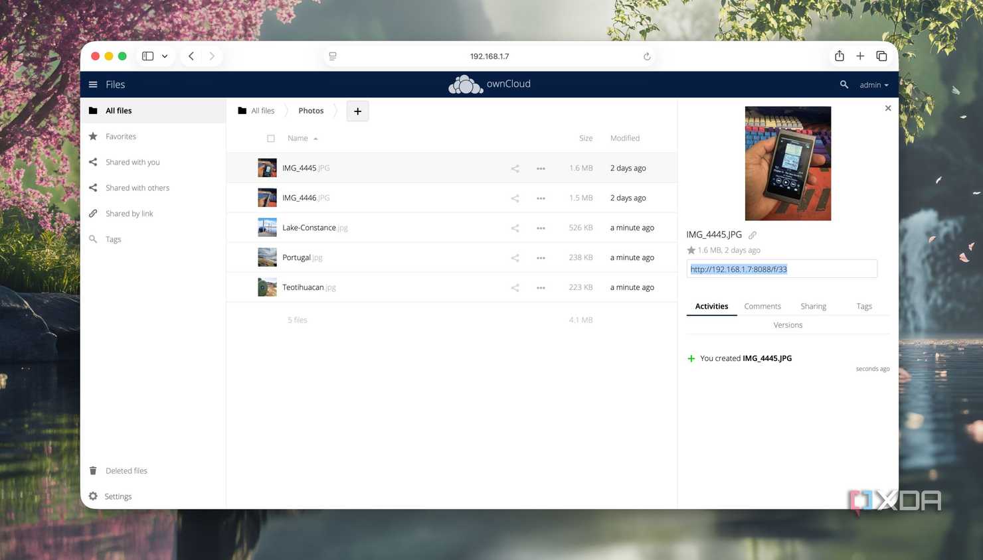
Task: Click the browser address bar 192.168.1.7
Action: [x=490, y=56]
